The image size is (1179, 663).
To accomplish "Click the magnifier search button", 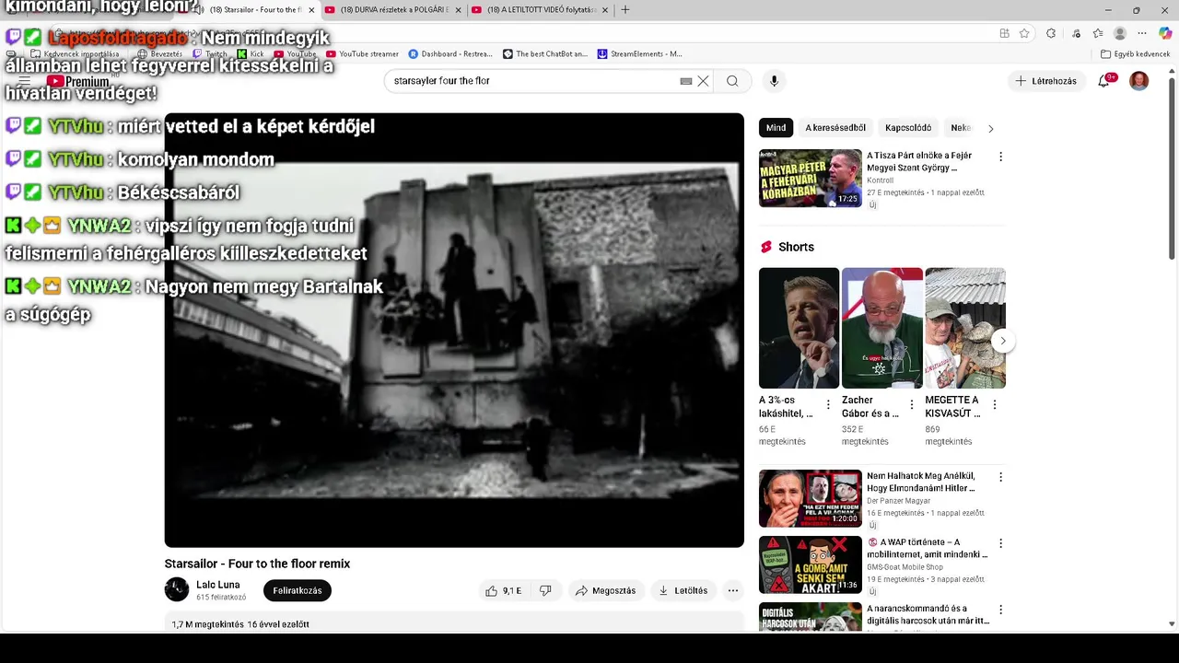I will coord(732,81).
